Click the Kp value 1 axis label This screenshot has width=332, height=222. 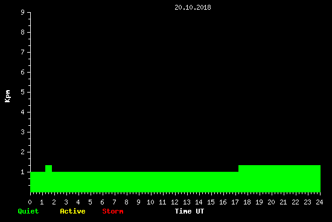pyautogui.click(x=23, y=172)
